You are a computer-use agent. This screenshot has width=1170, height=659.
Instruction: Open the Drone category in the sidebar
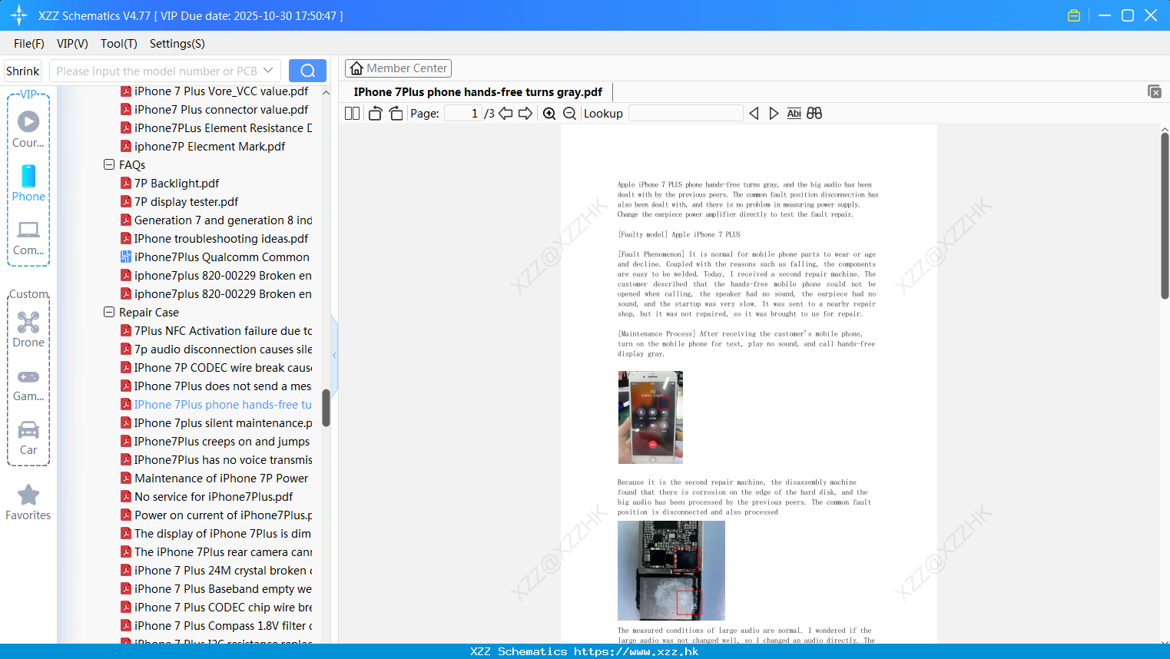tap(28, 329)
